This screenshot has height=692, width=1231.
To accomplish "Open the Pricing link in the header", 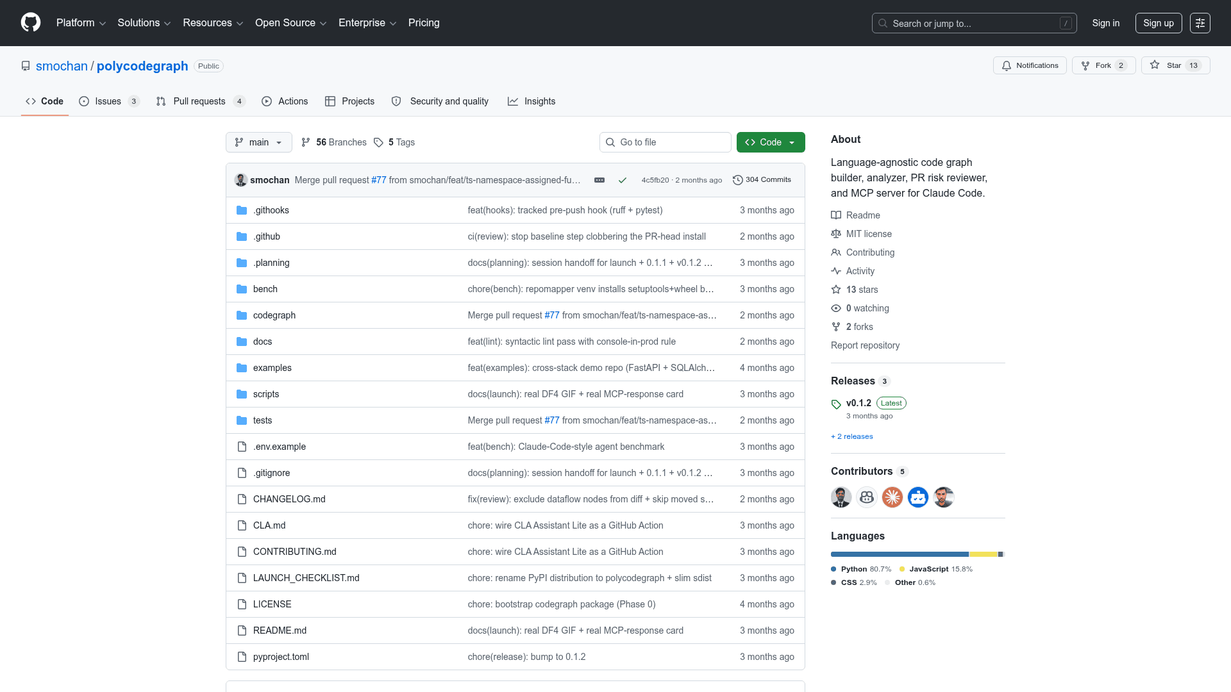I will click(x=424, y=23).
